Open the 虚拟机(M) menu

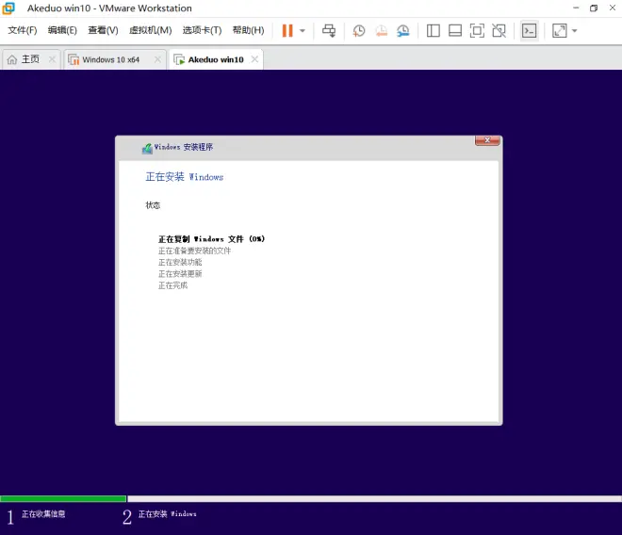[151, 30]
